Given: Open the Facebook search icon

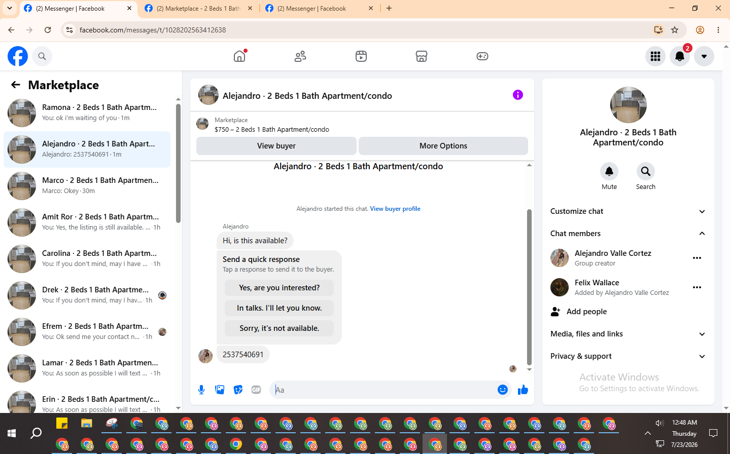Looking at the screenshot, I should click(42, 56).
